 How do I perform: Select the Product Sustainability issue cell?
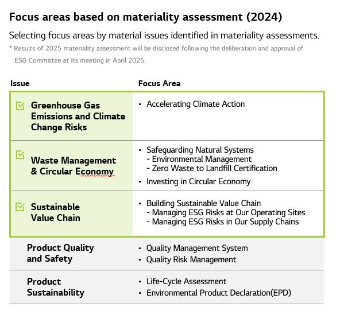coord(56,287)
